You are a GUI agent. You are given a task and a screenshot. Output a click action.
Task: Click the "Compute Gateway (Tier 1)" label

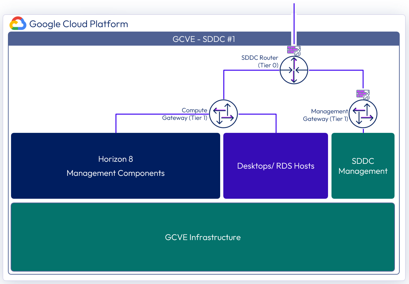(x=185, y=114)
